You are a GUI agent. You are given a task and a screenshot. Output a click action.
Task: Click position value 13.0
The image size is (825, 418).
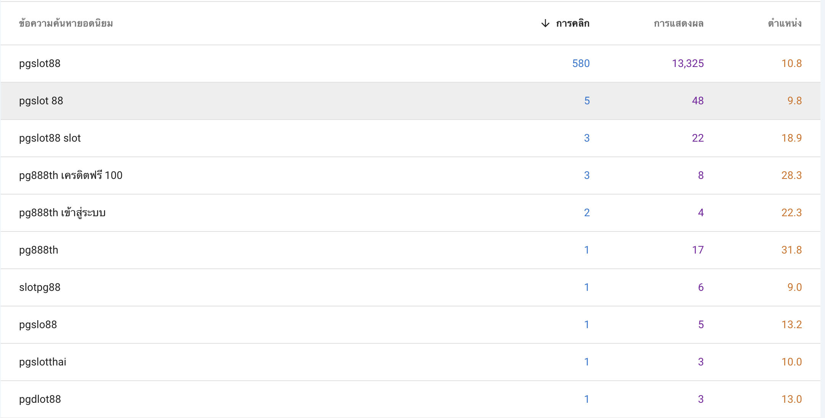(x=791, y=399)
